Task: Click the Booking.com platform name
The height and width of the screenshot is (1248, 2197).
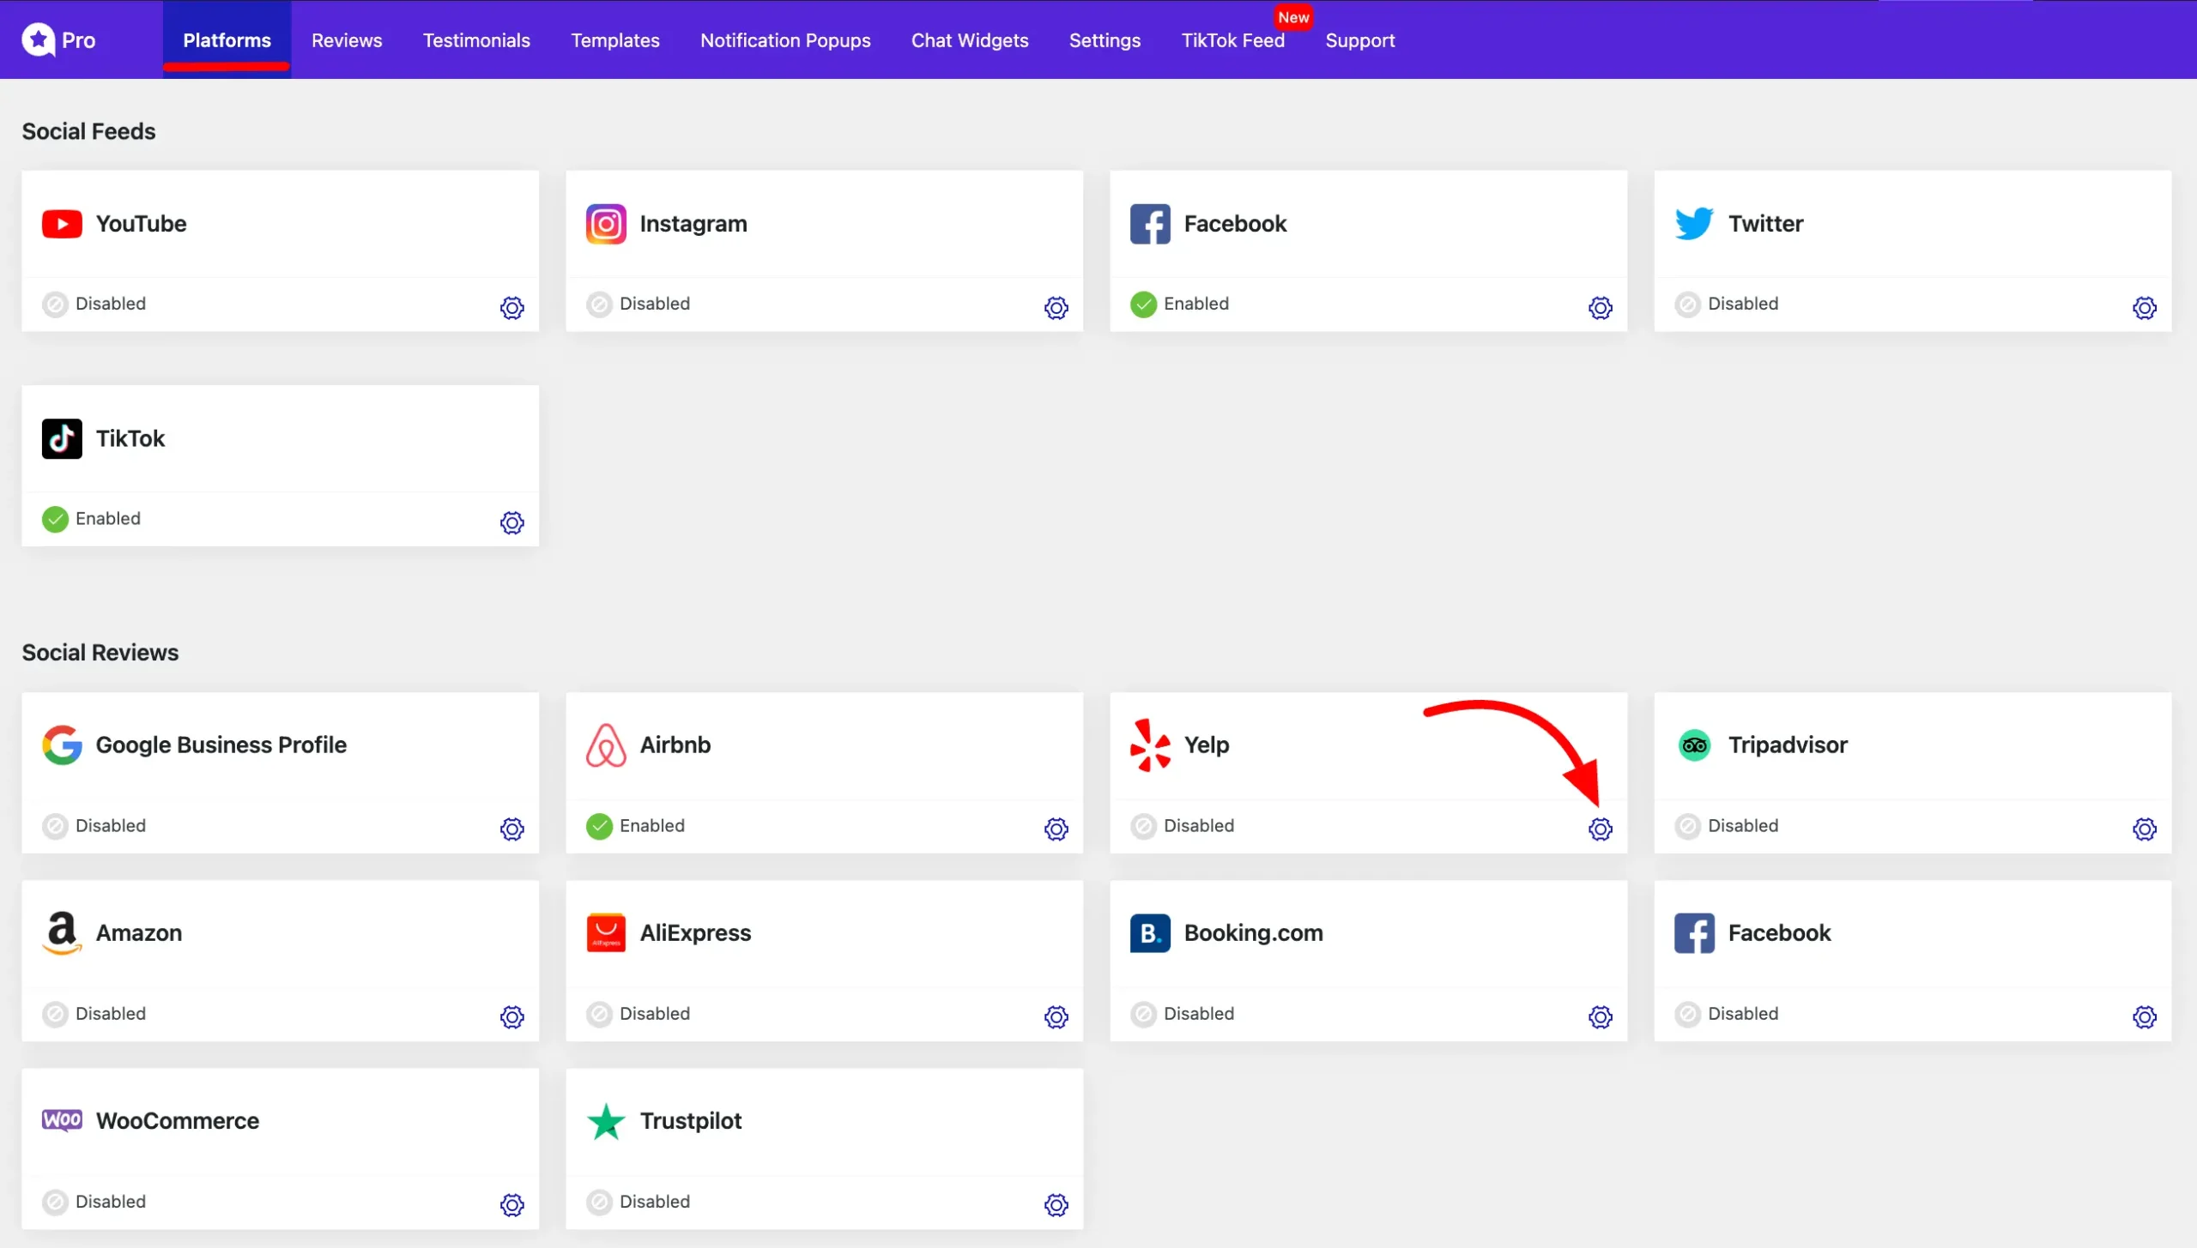Action: pyautogui.click(x=1253, y=932)
